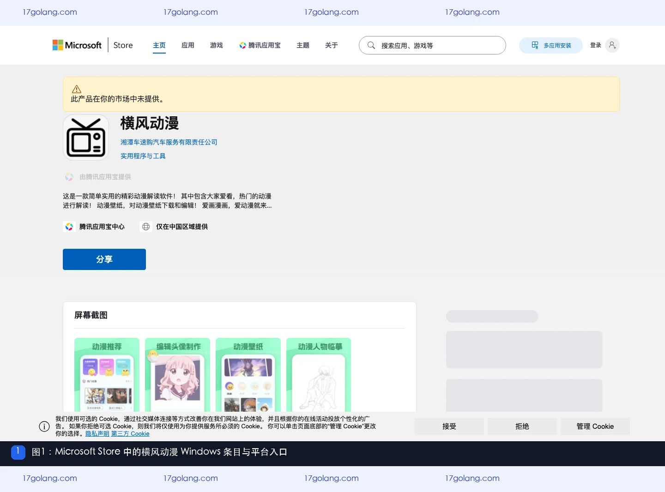This screenshot has height=492, width=665.
Task: Open the 应用 tab
Action: pyautogui.click(x=188, y=45)
